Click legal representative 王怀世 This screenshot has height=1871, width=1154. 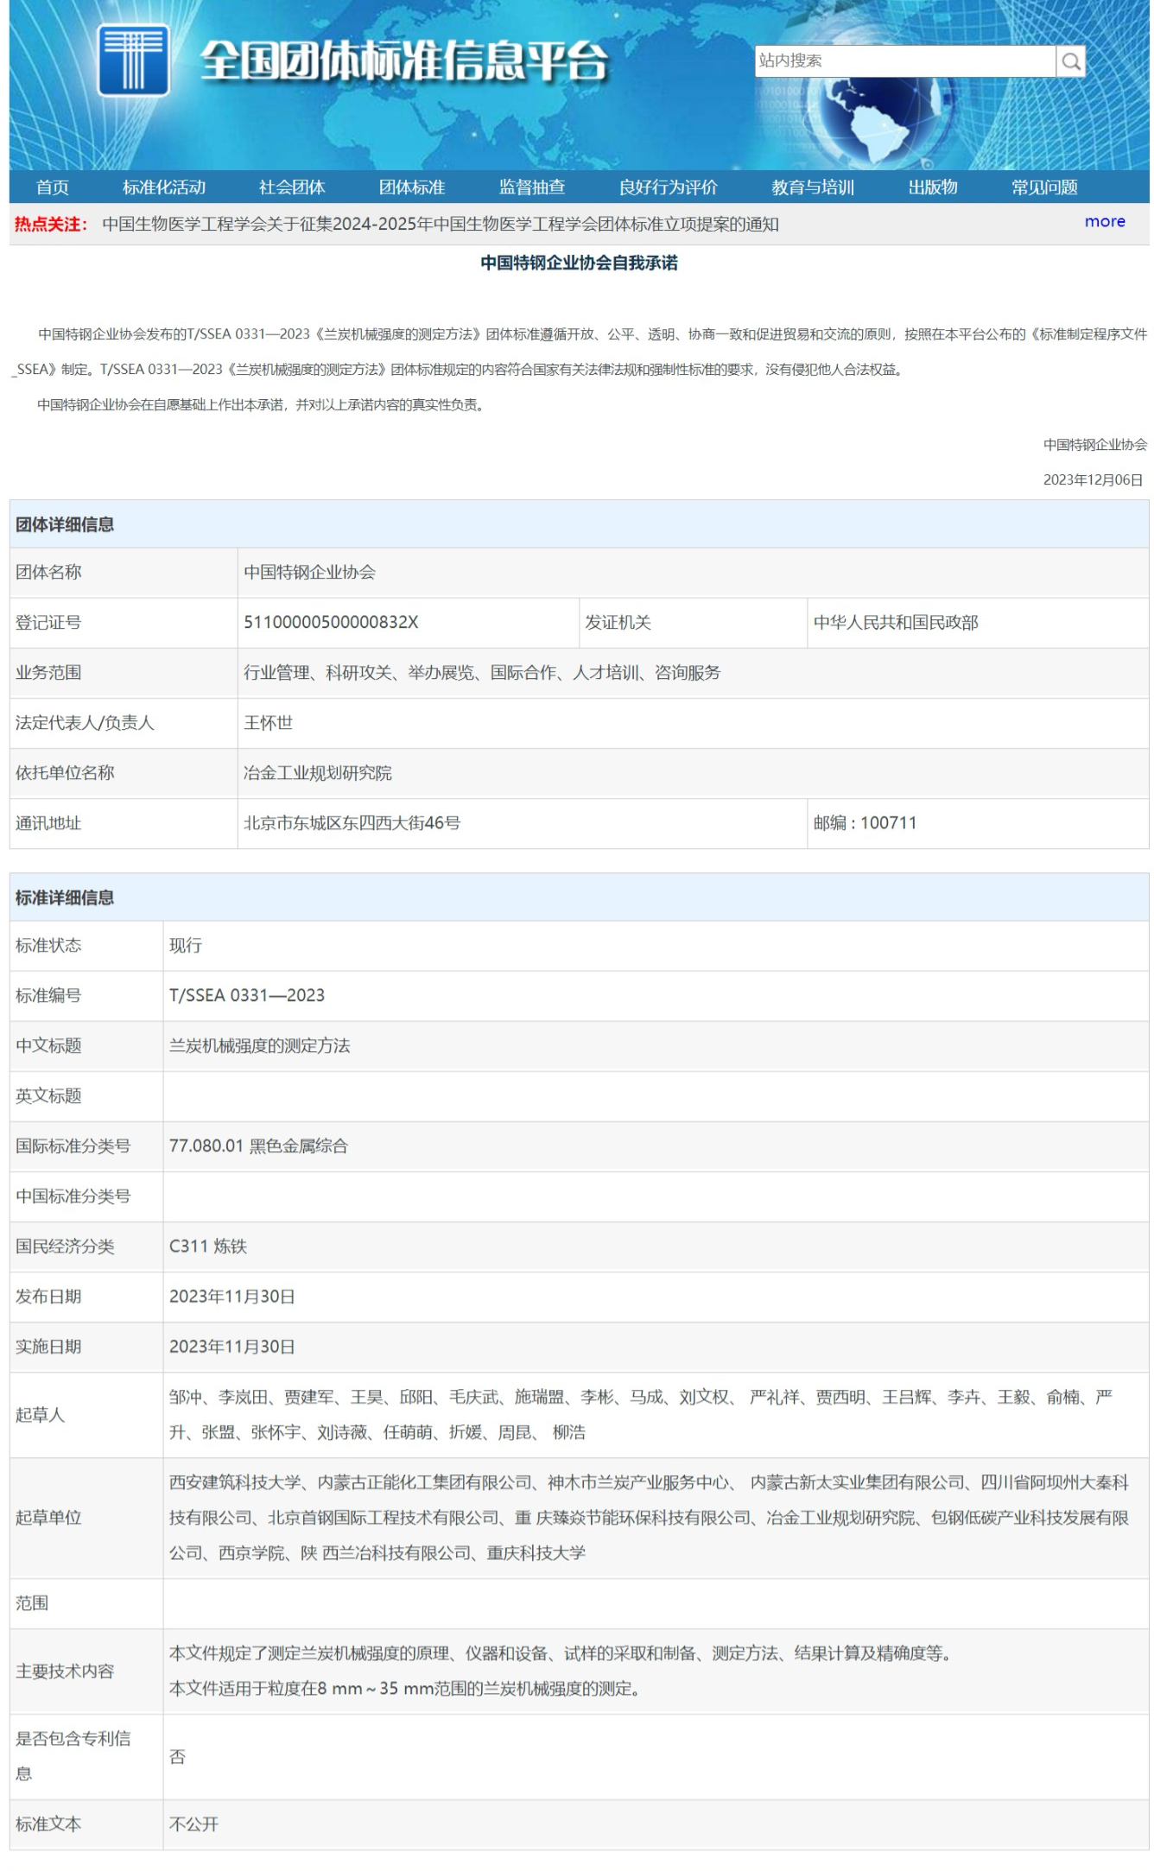pos(268,723)
